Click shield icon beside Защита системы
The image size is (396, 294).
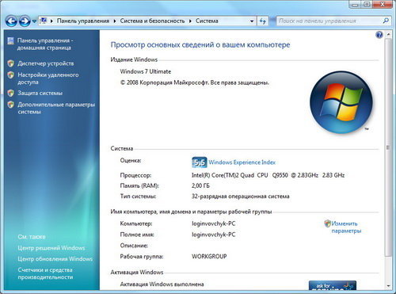[10, 93]
